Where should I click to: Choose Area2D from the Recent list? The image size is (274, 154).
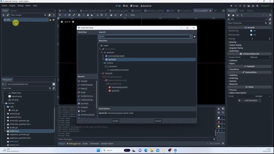84,81
